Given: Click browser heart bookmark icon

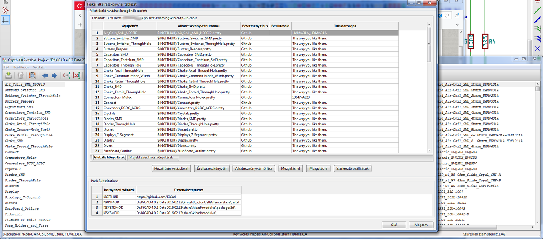Looking at the screenshot, I should tap(447, 15).
